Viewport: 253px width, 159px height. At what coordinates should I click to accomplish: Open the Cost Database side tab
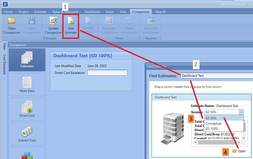click(4, 64)
